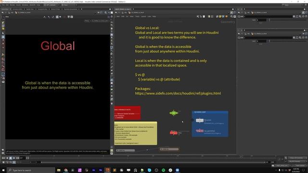Go back in scene view path history

2,12
